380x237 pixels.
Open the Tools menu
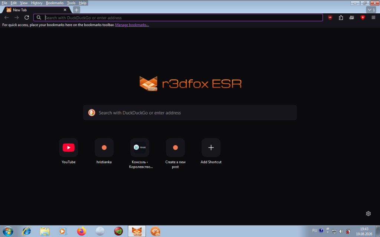(x=71, y=3)
